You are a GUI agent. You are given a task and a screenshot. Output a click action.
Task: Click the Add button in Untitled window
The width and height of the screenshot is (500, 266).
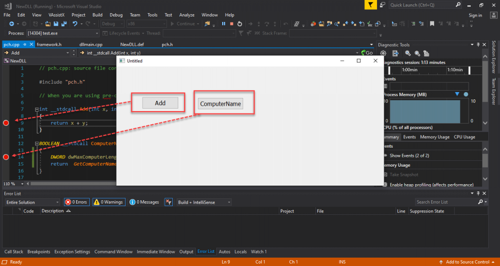(x=160, y=103)
